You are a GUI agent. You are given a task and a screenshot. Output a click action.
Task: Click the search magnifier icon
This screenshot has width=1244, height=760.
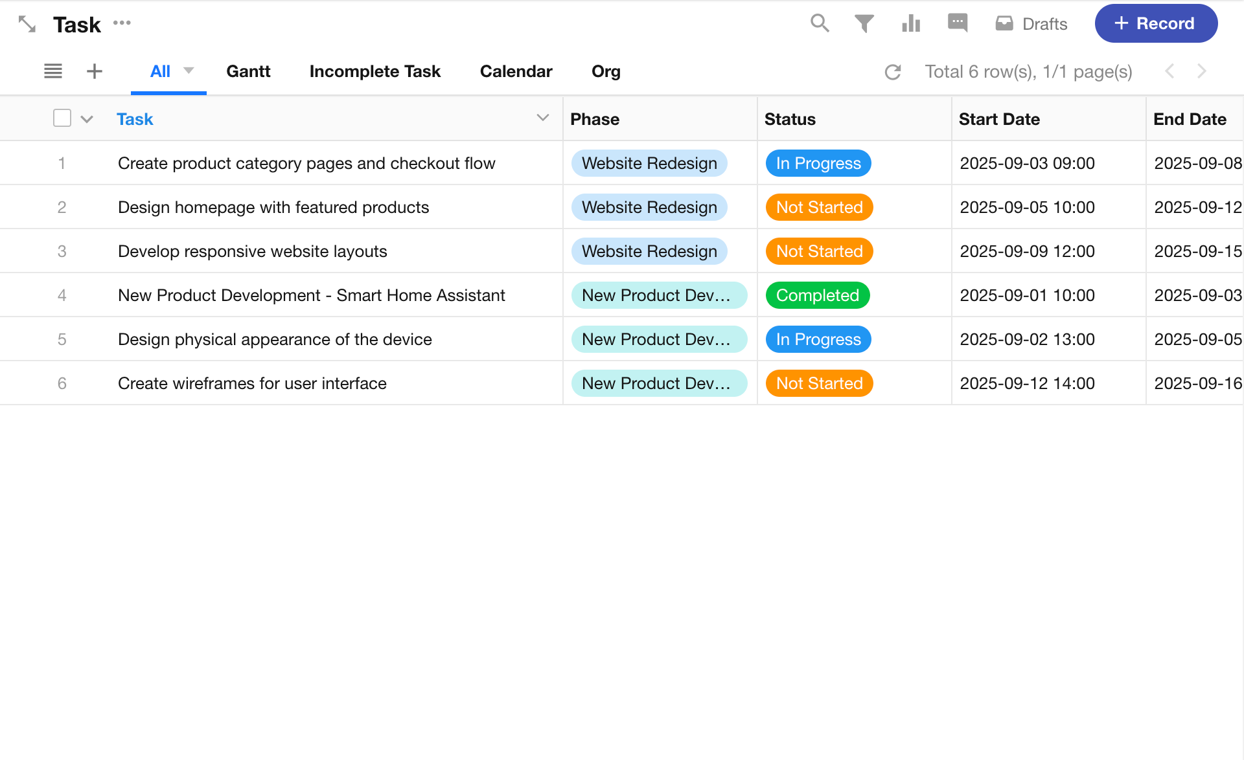coord(820,23)
